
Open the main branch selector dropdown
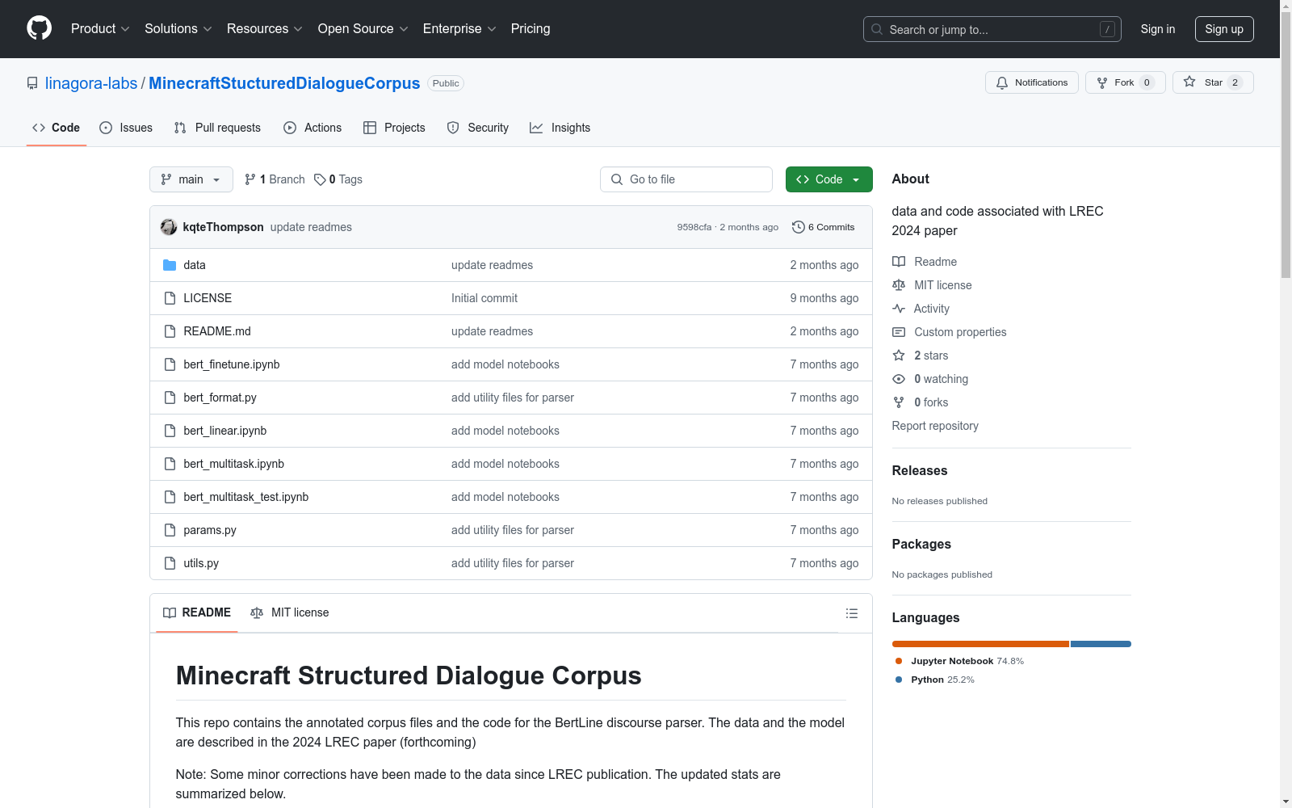pyautogui.click(x=191, y=179)
